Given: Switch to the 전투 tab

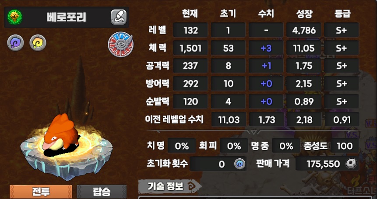Looking at the screenshot, I should 41,192.
